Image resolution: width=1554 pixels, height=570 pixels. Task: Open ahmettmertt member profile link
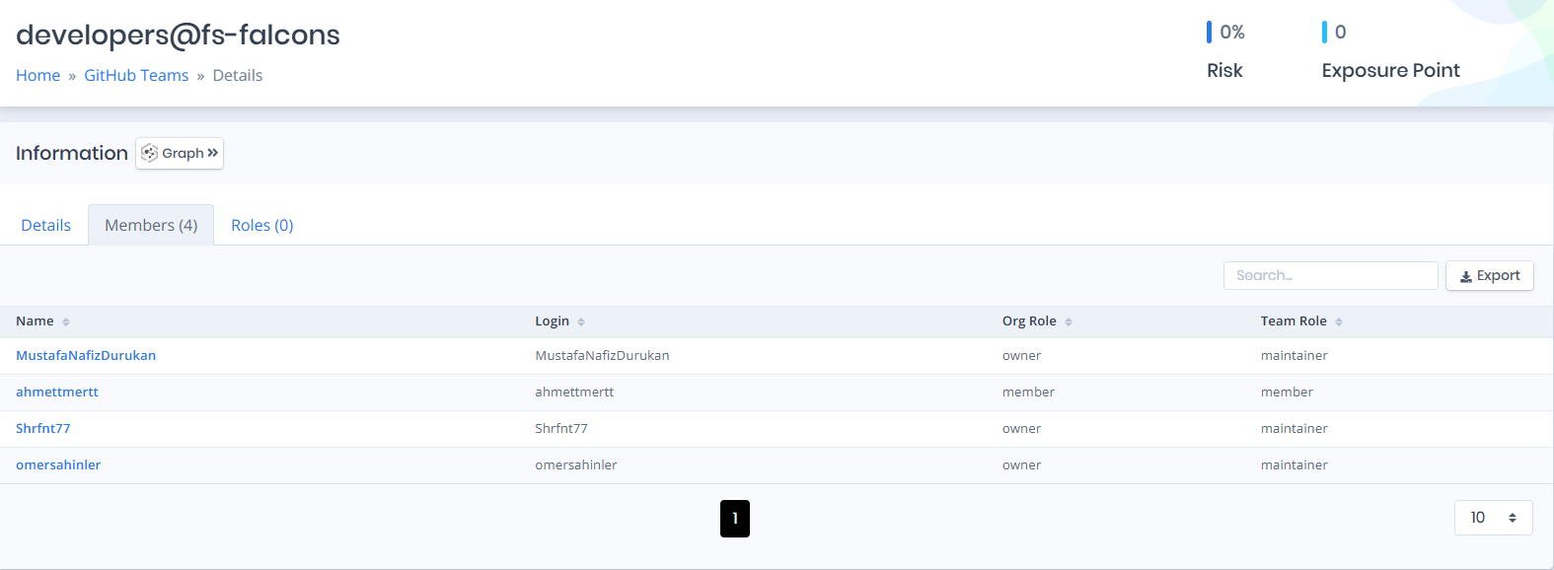pos(57,392)
